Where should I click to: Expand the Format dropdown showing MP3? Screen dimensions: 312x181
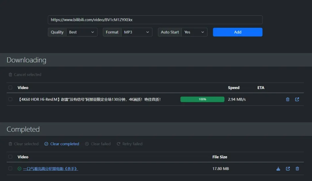[137, 32]
